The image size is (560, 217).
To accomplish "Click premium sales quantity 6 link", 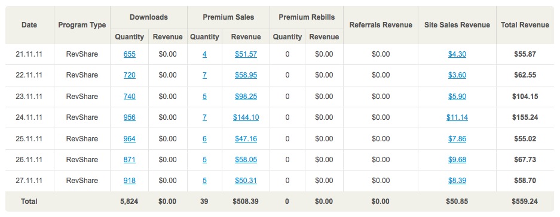I will [x=204, y=139].
